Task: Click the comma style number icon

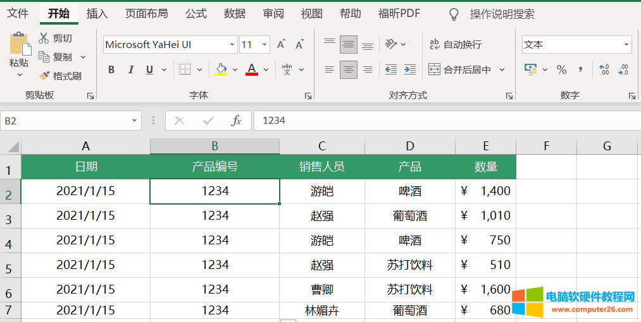Action: pyautogui.click(x=580, y=69)
